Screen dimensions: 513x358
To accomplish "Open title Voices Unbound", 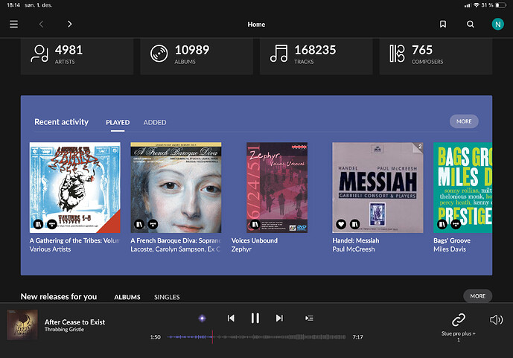I will pos(255,240).
